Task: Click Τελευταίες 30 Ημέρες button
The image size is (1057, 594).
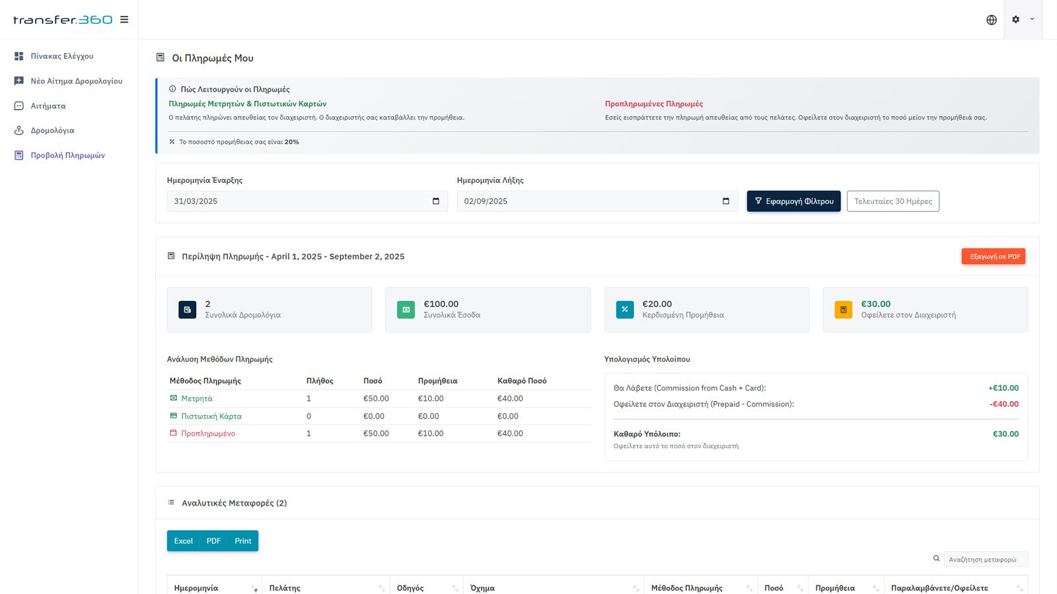Action: point(893,201)
